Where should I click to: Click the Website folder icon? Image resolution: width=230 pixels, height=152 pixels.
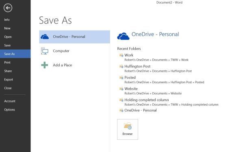click(122, 89)
